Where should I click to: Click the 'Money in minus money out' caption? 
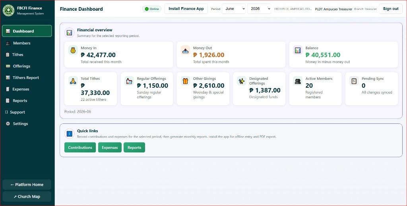pyautogui.click(x=328, y=62)
